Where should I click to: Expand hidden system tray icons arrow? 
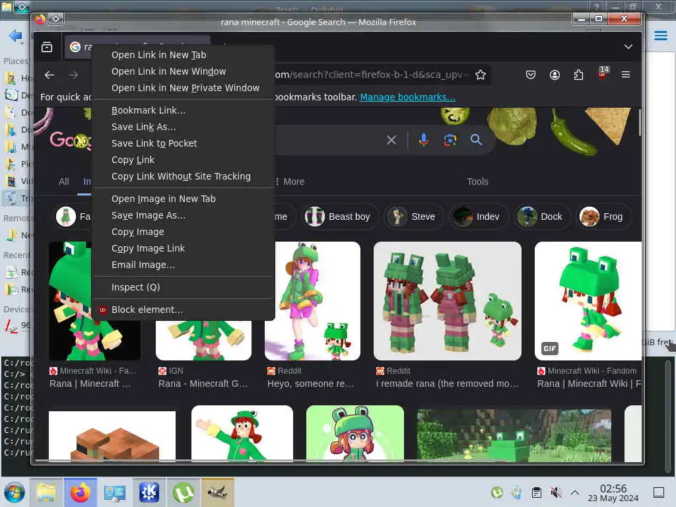[575, 492]
